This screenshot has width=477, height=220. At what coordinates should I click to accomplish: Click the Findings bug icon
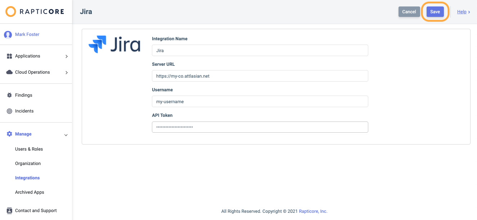[9, 95]
